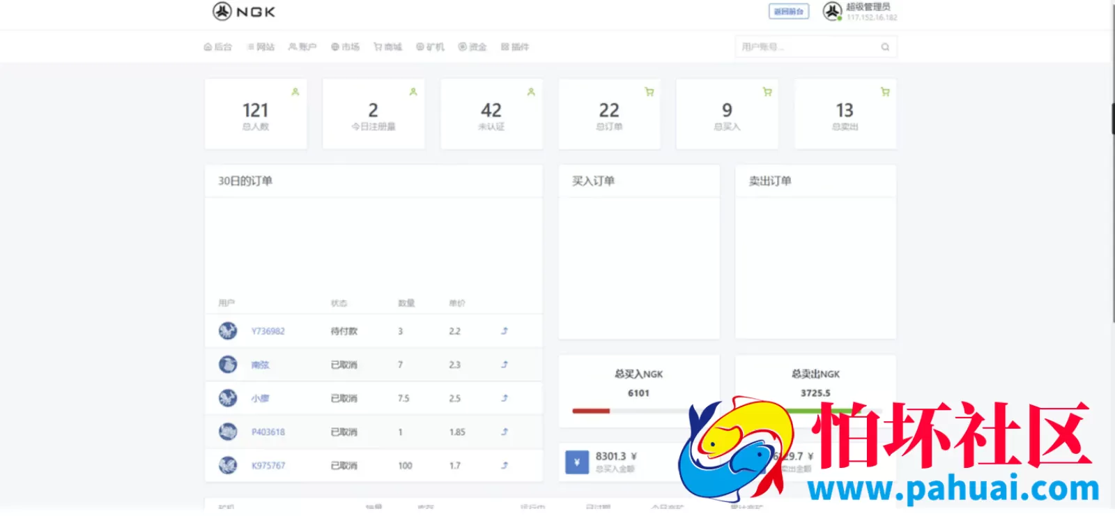The image size is (1115, 516).
Task: Click the 卖出订单 panel title
Action: point(770,181)
